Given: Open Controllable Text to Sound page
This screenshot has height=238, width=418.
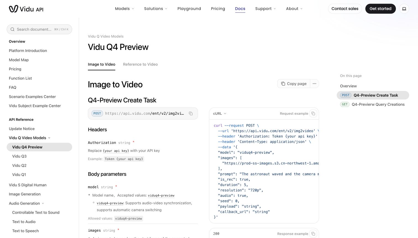Looking at the screenshot, I should tap(36, 213).
